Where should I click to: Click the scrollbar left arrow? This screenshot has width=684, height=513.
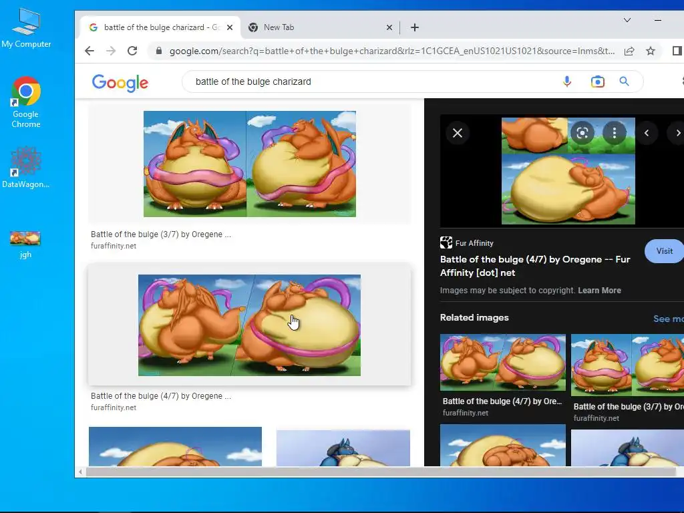(x=80, y=472)
